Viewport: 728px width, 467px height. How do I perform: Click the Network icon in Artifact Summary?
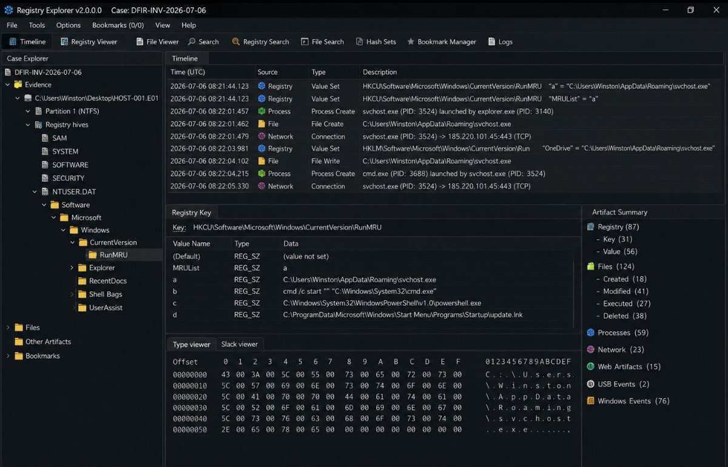click(591, 349)
